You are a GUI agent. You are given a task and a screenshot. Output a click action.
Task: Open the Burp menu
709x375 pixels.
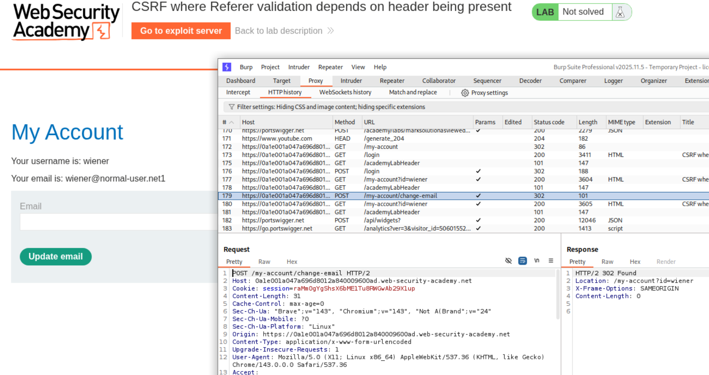pyautogui.click(x=246, y=67)
